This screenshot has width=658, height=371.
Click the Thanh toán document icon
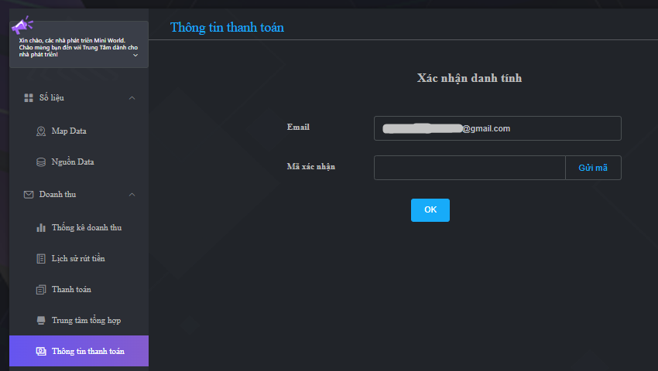[x=41, y=290]
